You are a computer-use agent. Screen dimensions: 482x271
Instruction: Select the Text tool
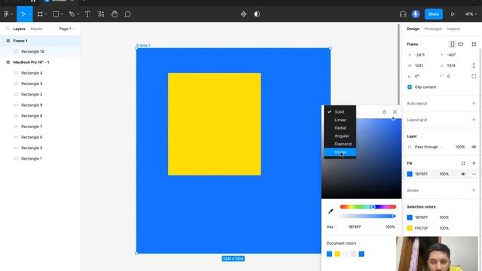87,14
